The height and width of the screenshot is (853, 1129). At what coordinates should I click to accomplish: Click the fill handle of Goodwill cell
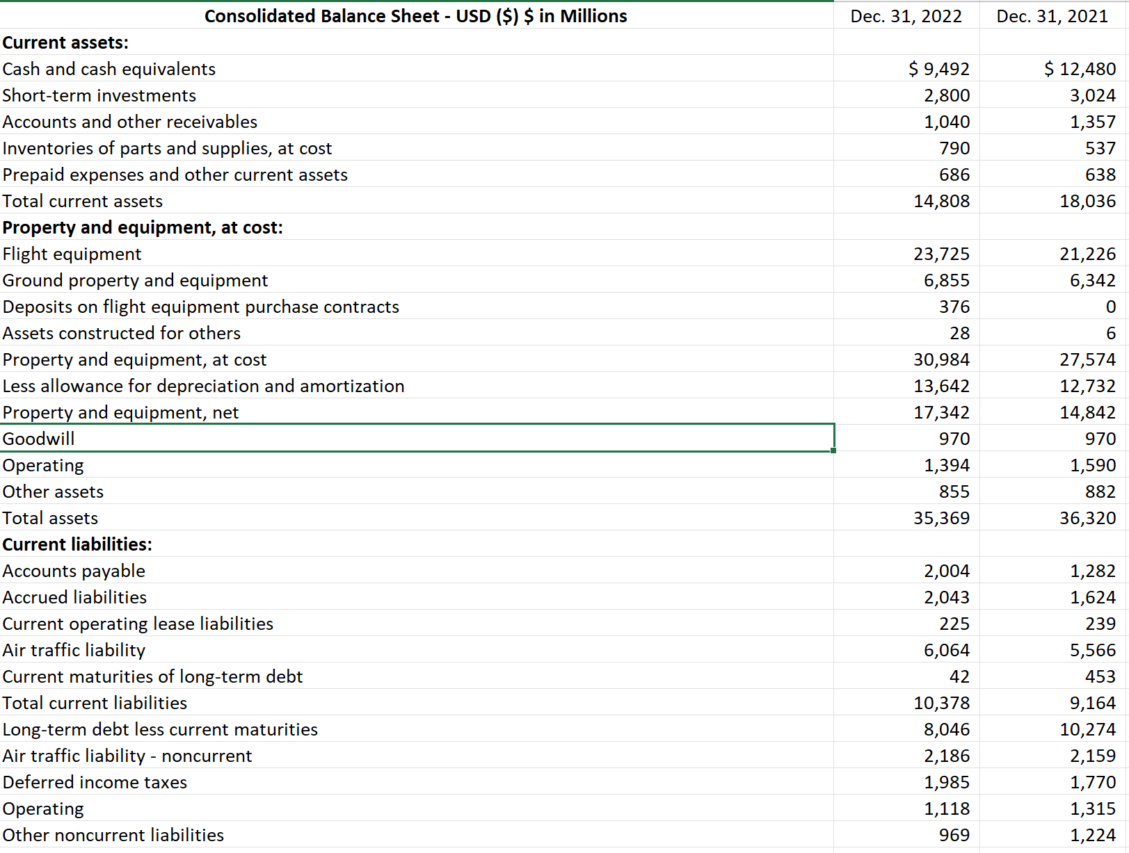833,450
